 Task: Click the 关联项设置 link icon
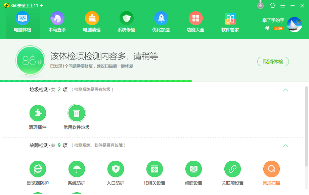232,169
